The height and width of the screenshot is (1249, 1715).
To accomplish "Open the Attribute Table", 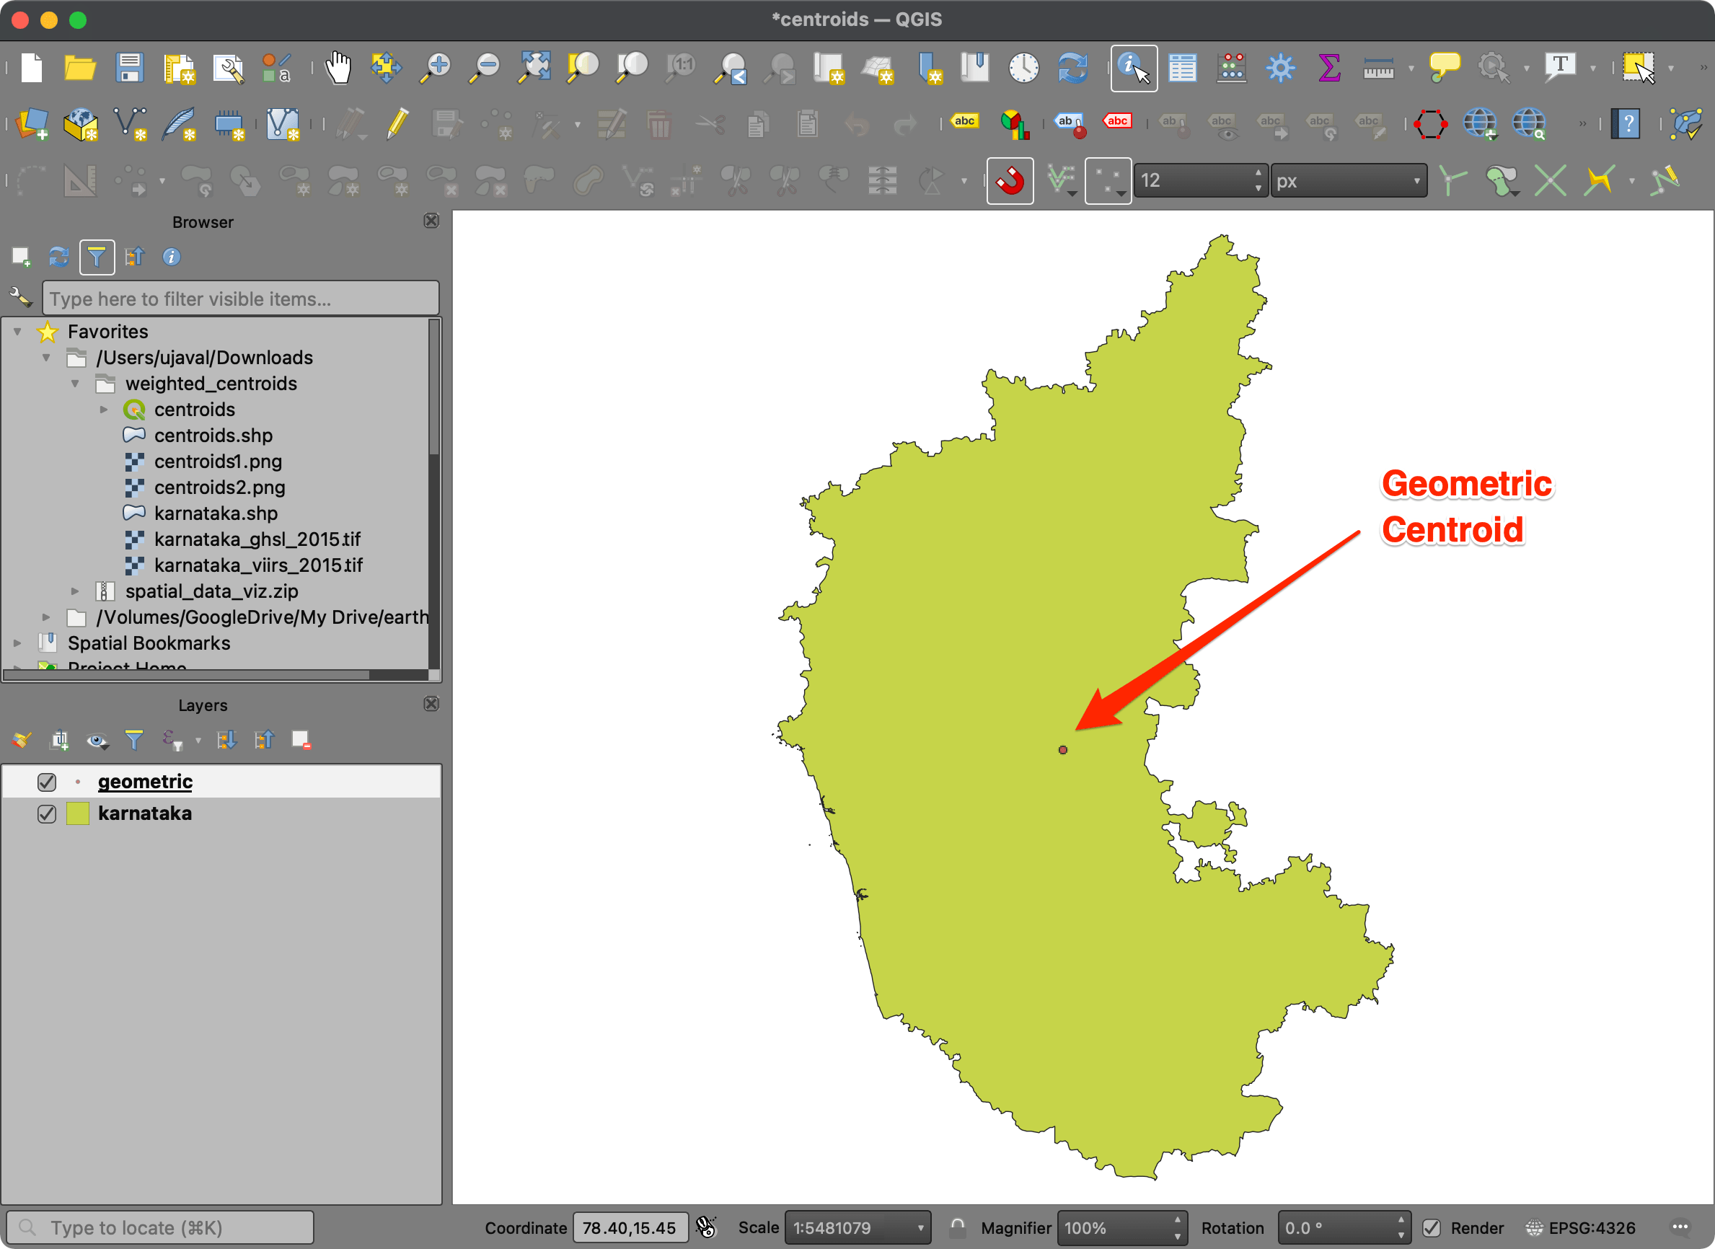I will [1183, 68].
